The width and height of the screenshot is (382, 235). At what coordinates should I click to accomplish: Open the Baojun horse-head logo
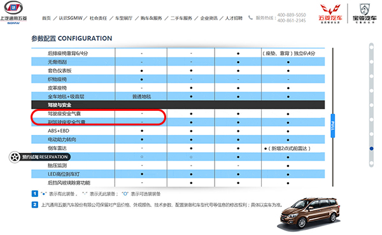(364, 13)
